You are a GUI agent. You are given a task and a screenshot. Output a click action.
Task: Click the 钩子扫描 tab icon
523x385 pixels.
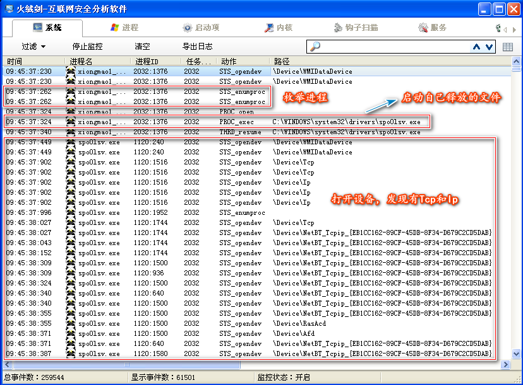(338, 28)
